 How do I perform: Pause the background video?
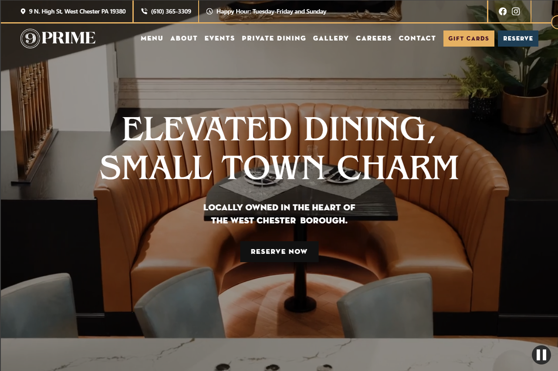tap(541, 354)
